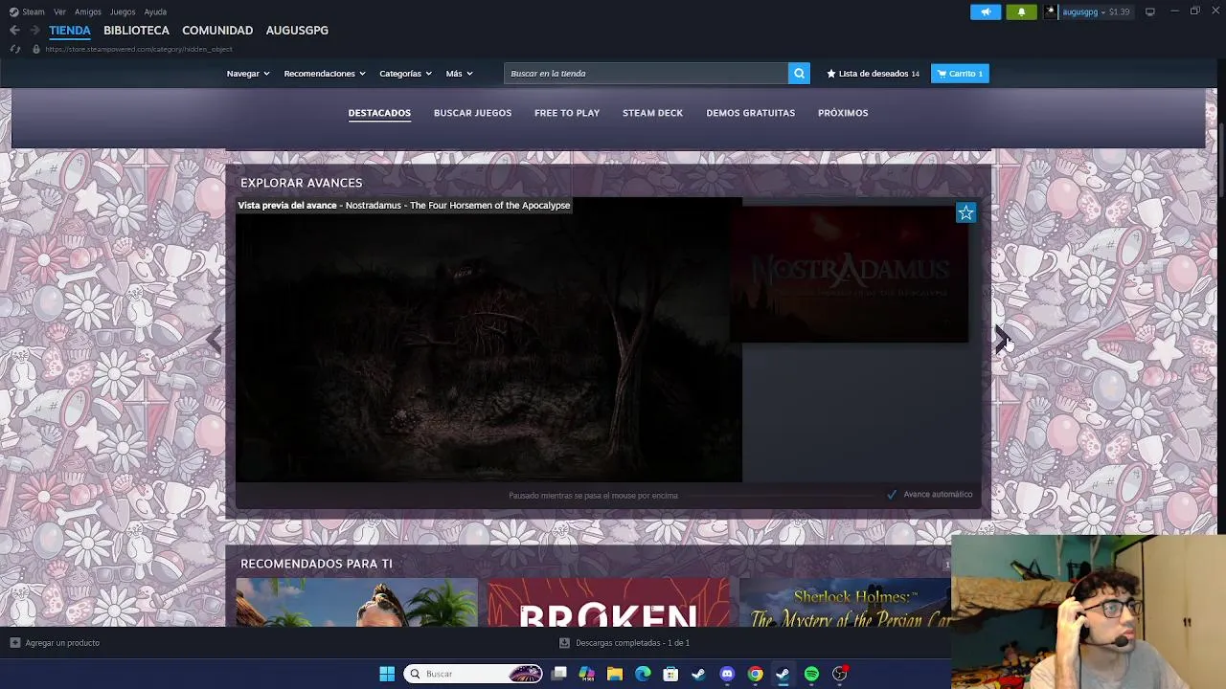The image size is (1226, 689).
Task: Open Google Chrome from the taskbar
Action: point(755,674)
